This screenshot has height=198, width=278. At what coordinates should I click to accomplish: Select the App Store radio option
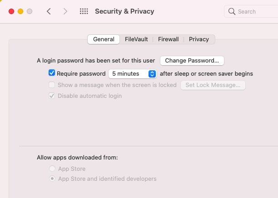[53, 169]
